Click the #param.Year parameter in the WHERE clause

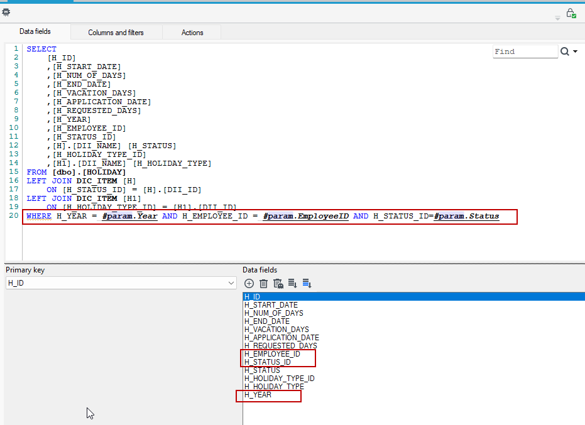(x=130, y=216)
